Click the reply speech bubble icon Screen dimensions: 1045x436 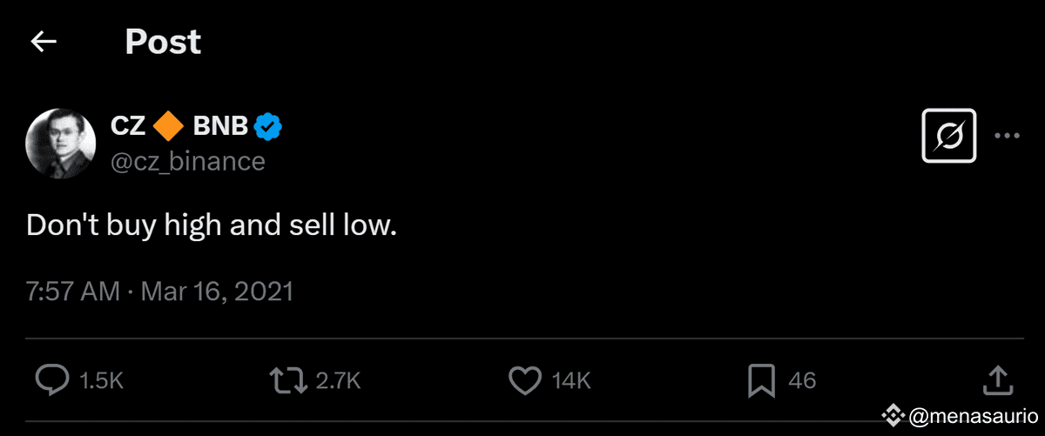tap(52, 379)
